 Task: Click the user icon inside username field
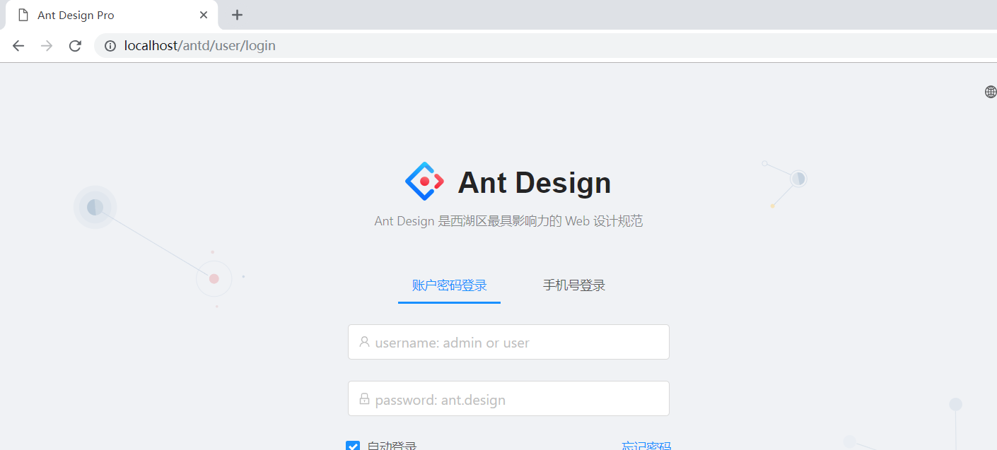364,342
